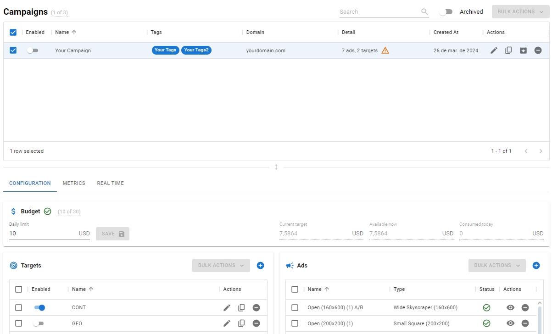Click the warning icon beside 7 ads
This screenshot has width=552, height=334.
coord(385,50)
